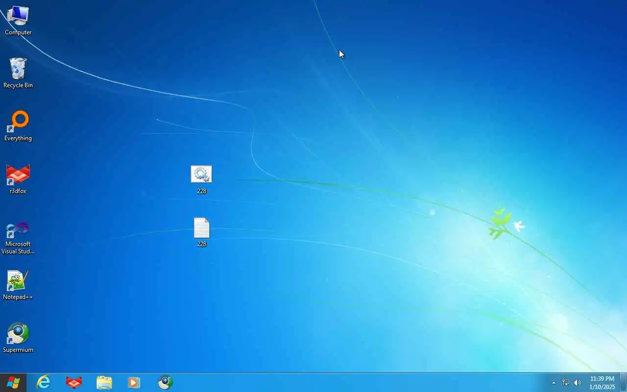Select the Microsoft Visual Studio shortcut
627x392 pixels.
click(18, 238)
